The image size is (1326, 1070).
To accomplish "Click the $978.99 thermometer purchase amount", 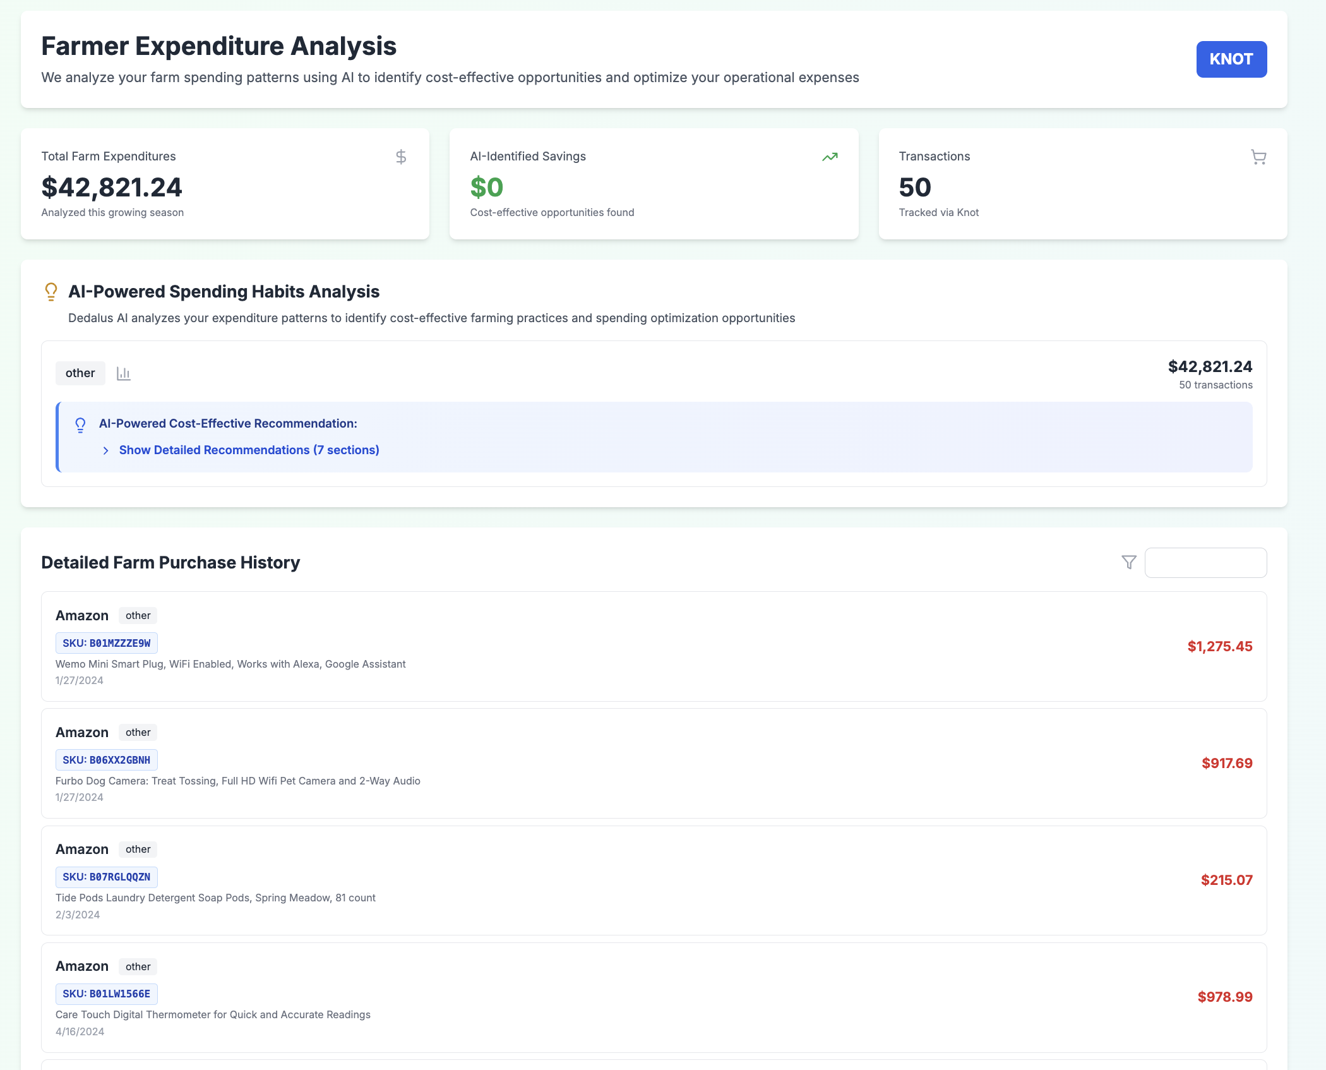I will tap(1224, 997).
